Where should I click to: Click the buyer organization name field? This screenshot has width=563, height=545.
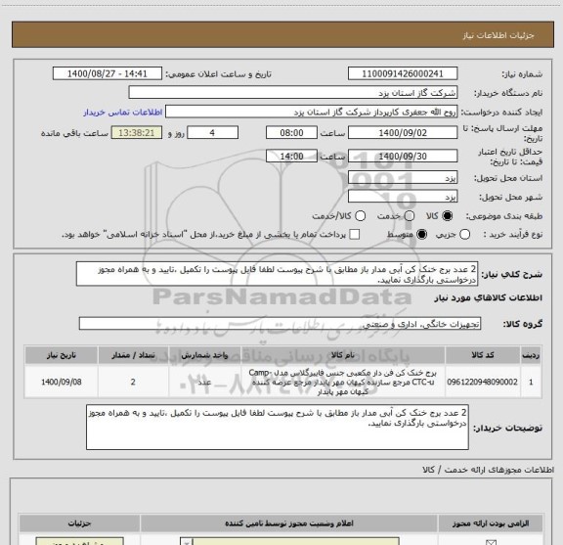pos(293,93)
